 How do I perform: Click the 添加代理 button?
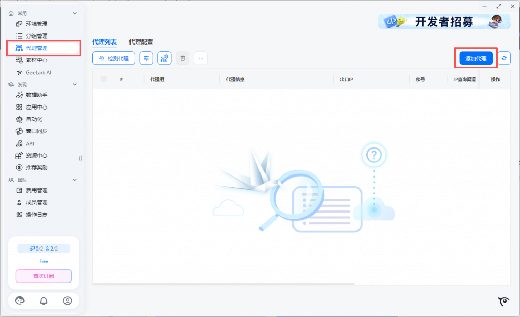tap(476, 59)
